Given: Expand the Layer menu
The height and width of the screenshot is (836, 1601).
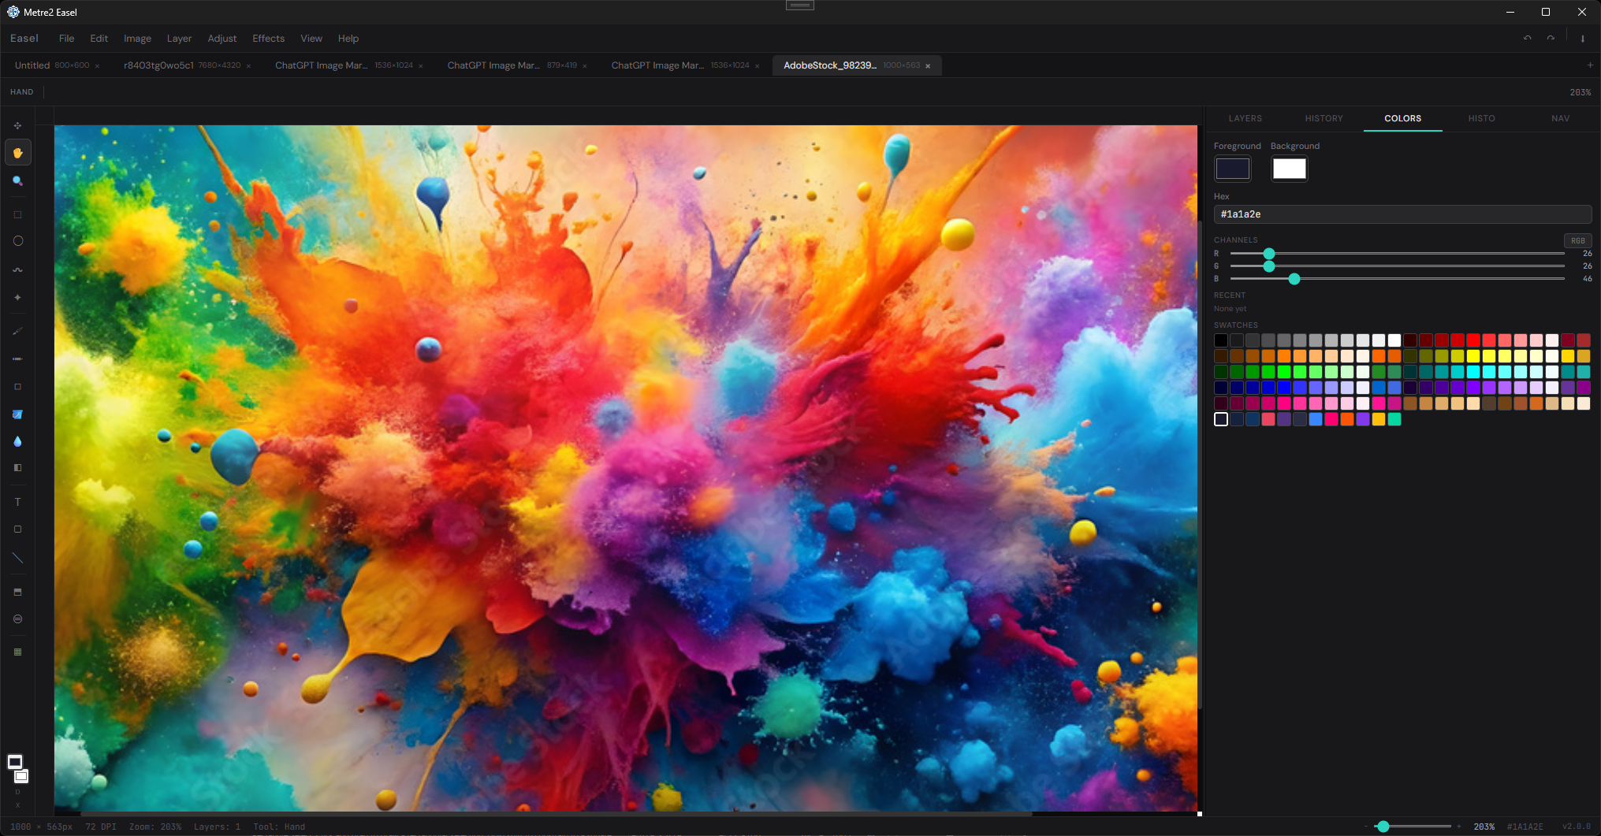Looking at the screenshot, I should 179,39.
